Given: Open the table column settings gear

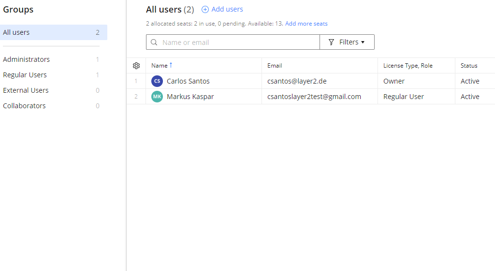Looking at the screenshot, I should (136, 66).
